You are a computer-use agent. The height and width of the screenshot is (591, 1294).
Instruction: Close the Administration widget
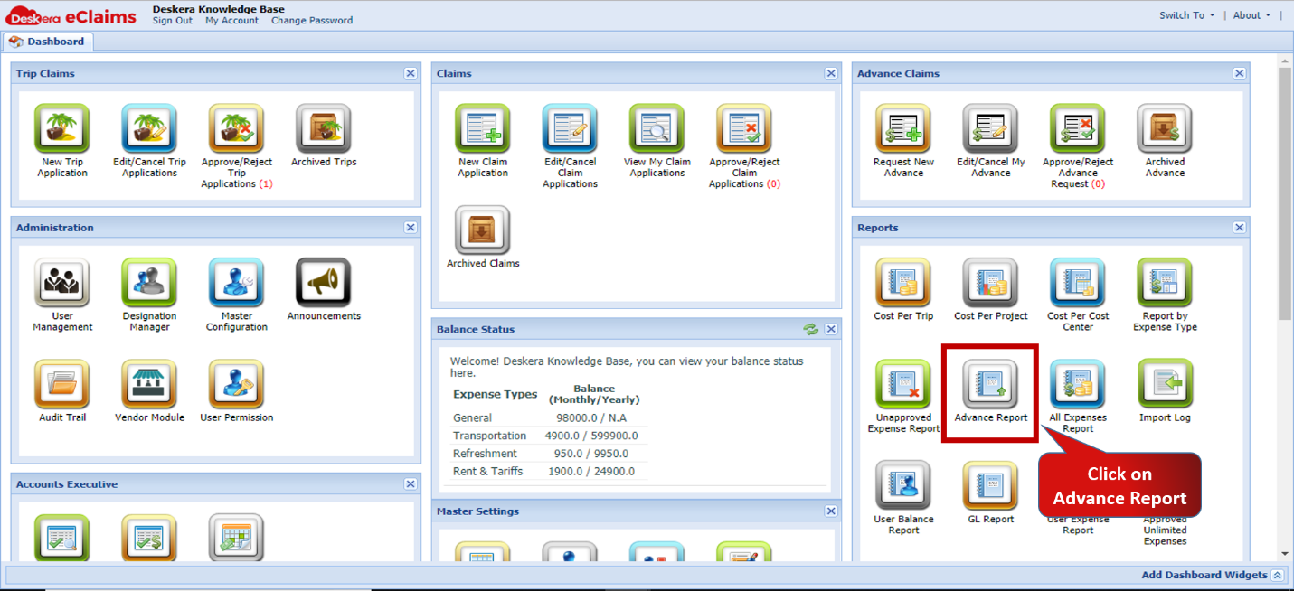point(411,228)
